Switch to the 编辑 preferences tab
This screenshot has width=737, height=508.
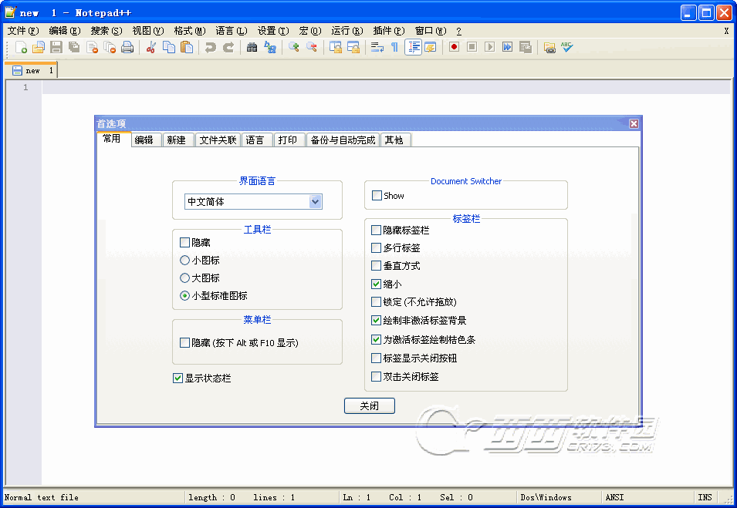click(146, 140)
